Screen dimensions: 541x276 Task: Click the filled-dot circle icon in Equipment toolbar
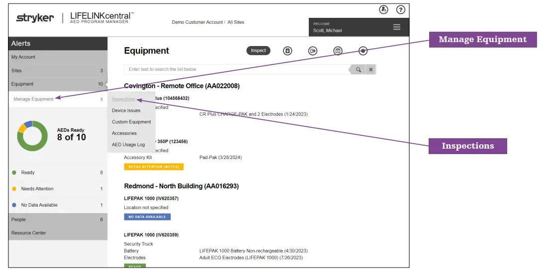[362, 51]
